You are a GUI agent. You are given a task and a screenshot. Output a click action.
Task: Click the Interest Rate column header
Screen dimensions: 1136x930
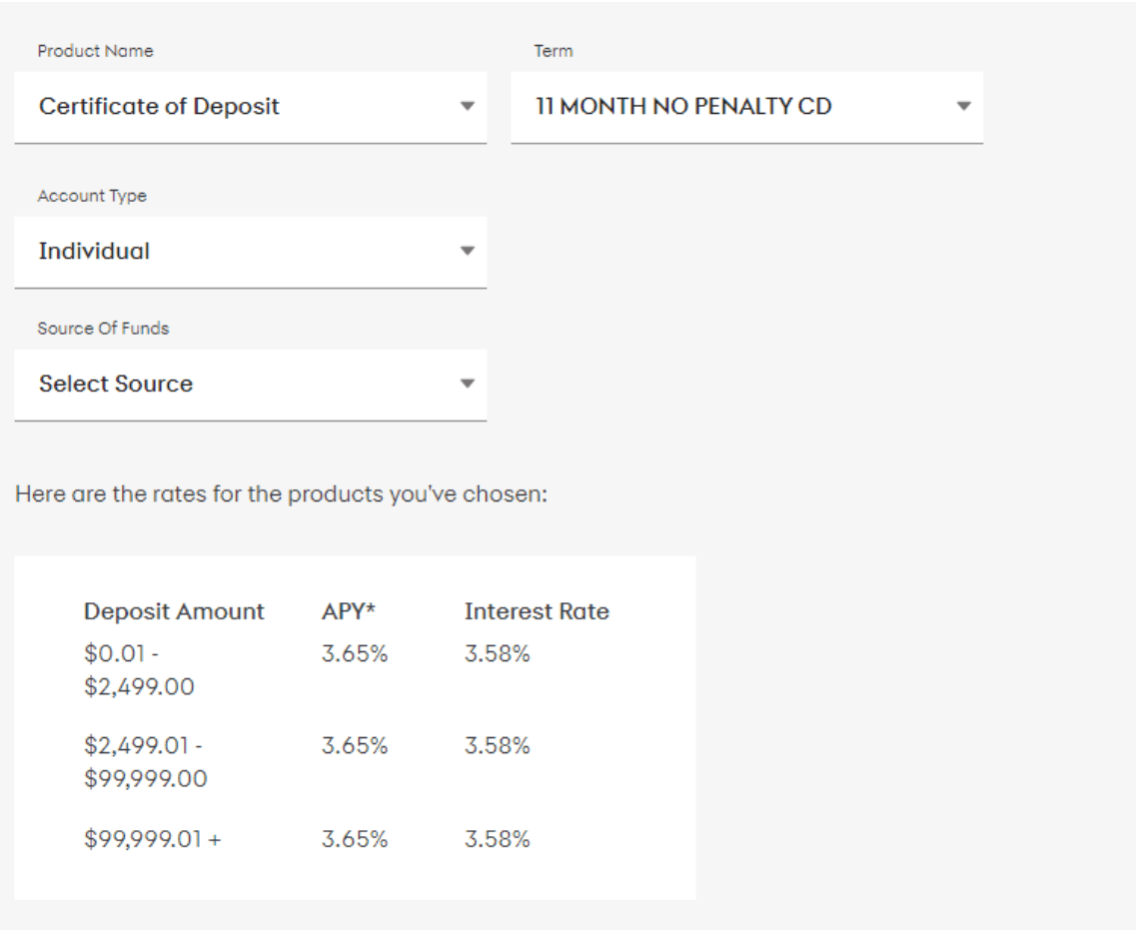pyautogui.click(x=537, y=611)
